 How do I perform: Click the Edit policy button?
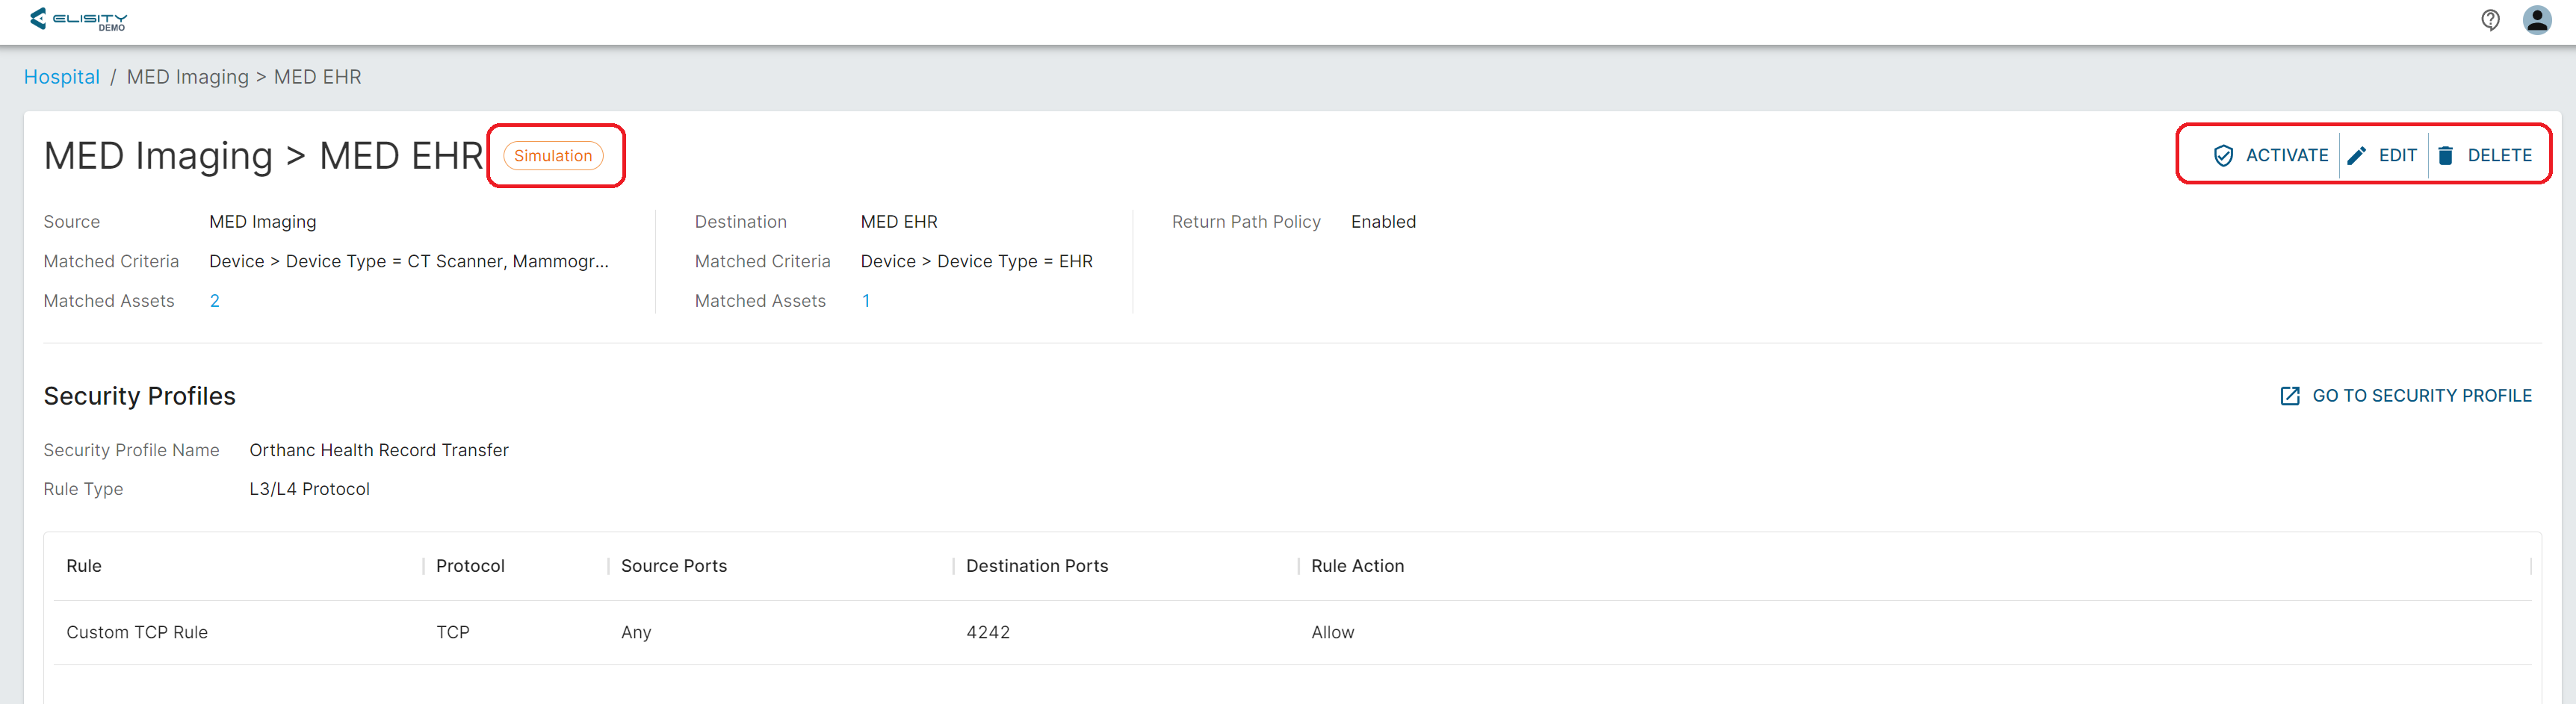point(2383,155)
